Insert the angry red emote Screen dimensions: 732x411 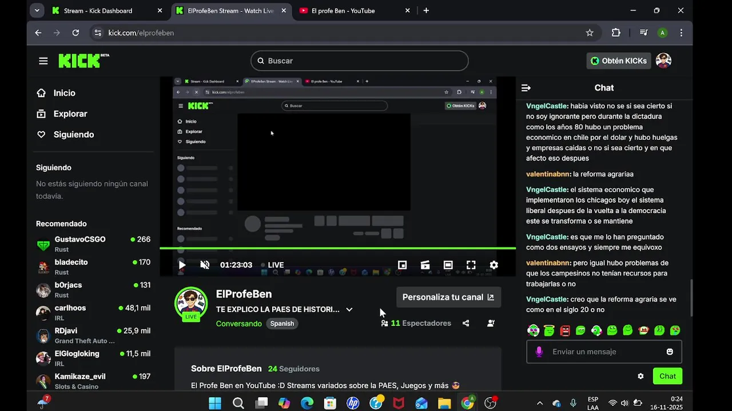(x=565, y=330)
